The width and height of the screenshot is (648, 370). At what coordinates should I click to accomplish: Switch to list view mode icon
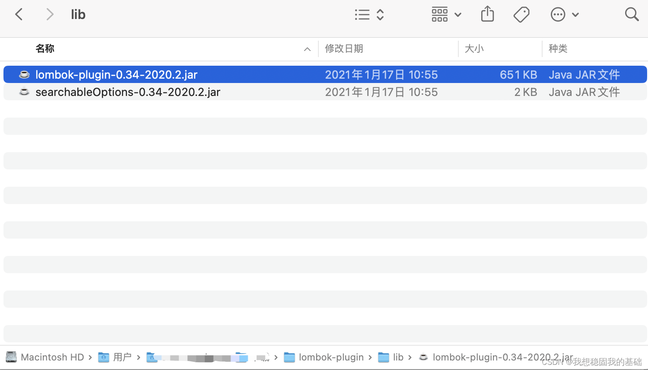coord(362,15)
